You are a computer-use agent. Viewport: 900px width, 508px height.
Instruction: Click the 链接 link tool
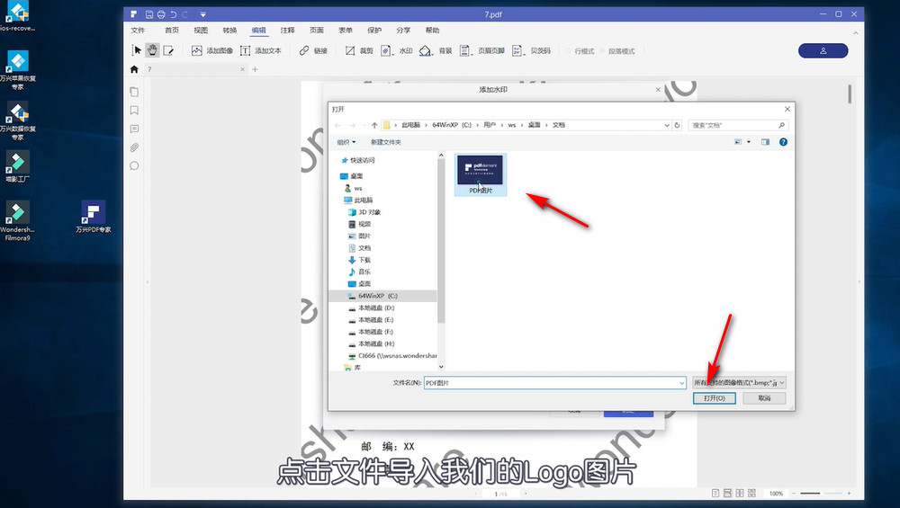(x=313, y=50)
